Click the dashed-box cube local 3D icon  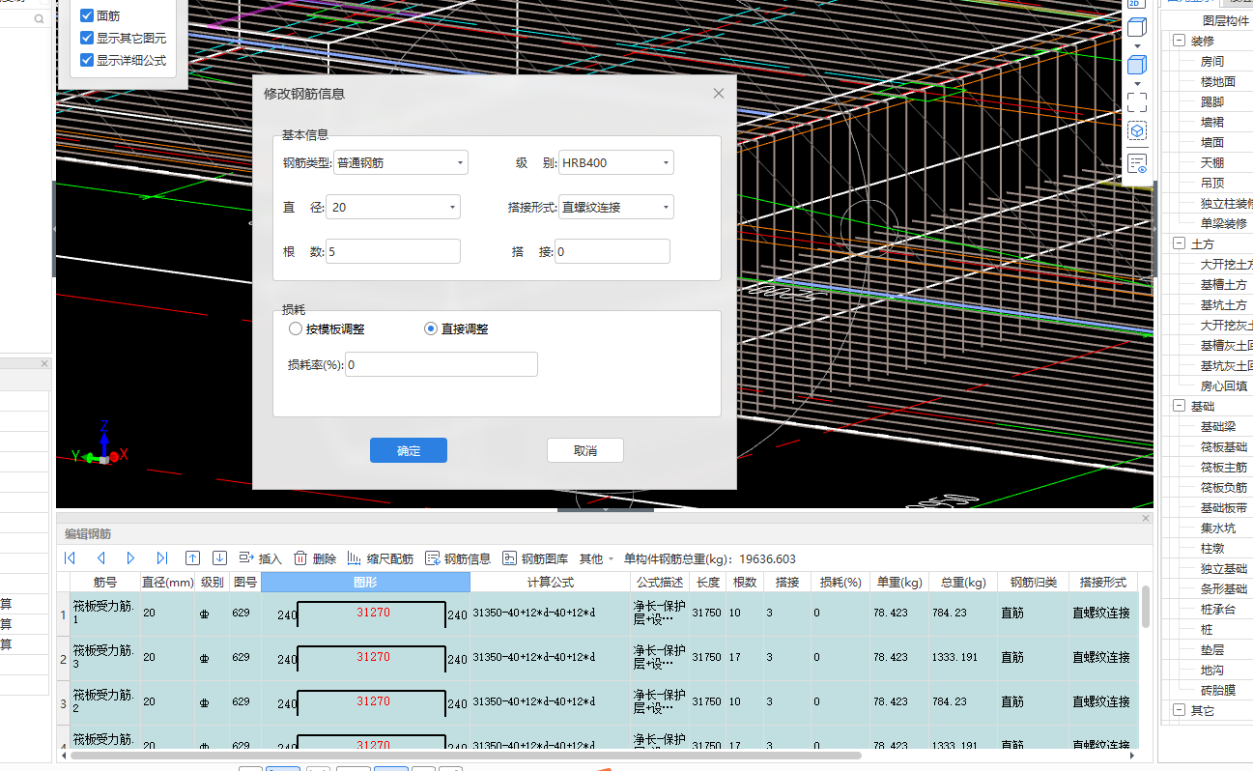(1138, 130)
